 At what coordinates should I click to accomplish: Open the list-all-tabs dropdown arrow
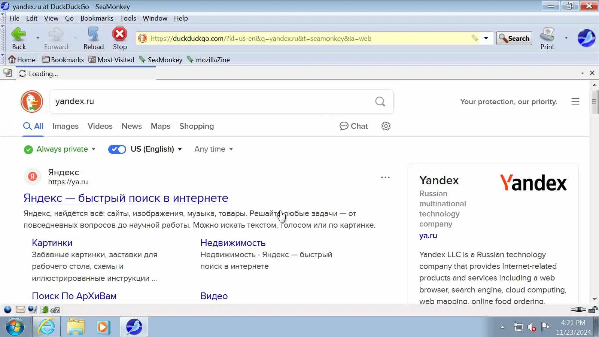click(x=583, y=73)
